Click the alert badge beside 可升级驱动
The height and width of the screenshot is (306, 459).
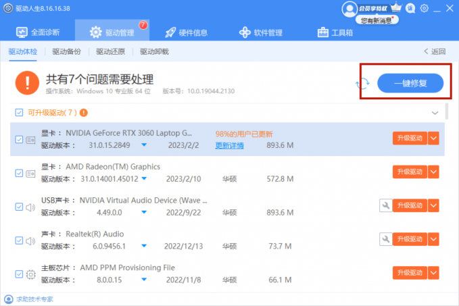point(84,113)
